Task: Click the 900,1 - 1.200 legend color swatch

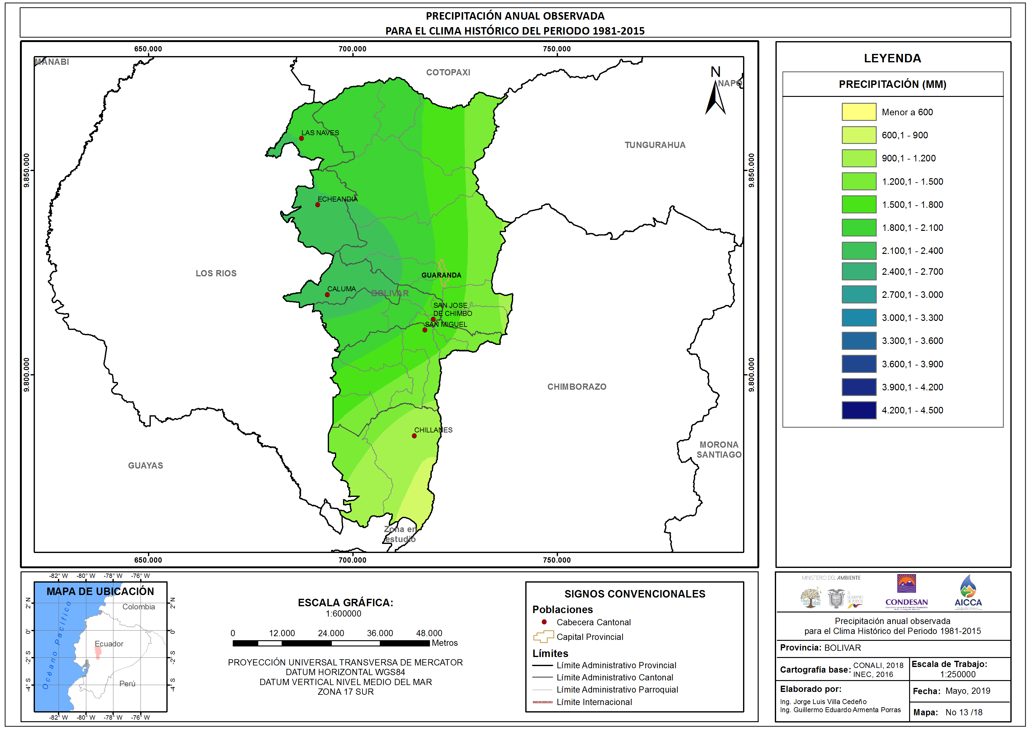Action: click(x=859, y=158)
